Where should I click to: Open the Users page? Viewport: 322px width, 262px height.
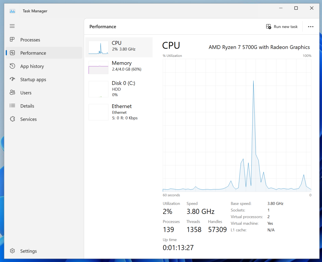pyautogui.click(x=26, y=93)
